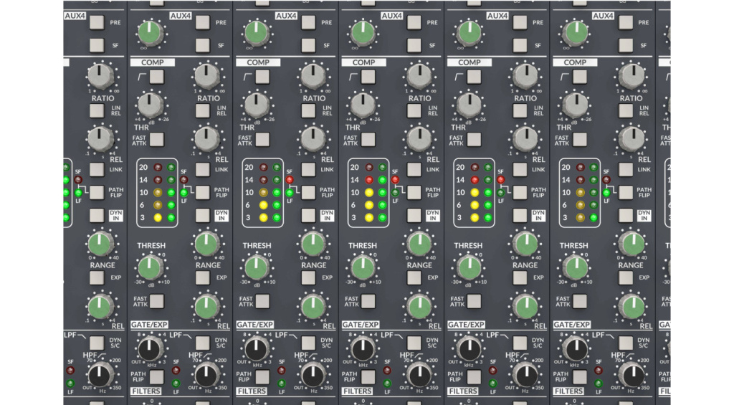Click RANGE knob in the fourth full strip
This screenshot has height=405, width=734.
[525, 244]
